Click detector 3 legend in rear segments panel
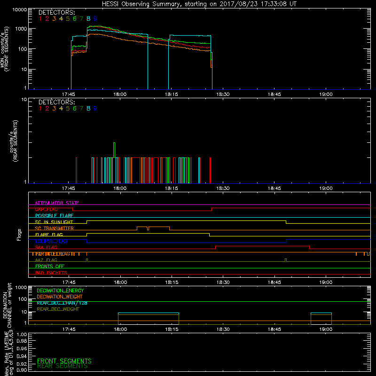Screen dimensions: 376x376 [x=54, y=109]
